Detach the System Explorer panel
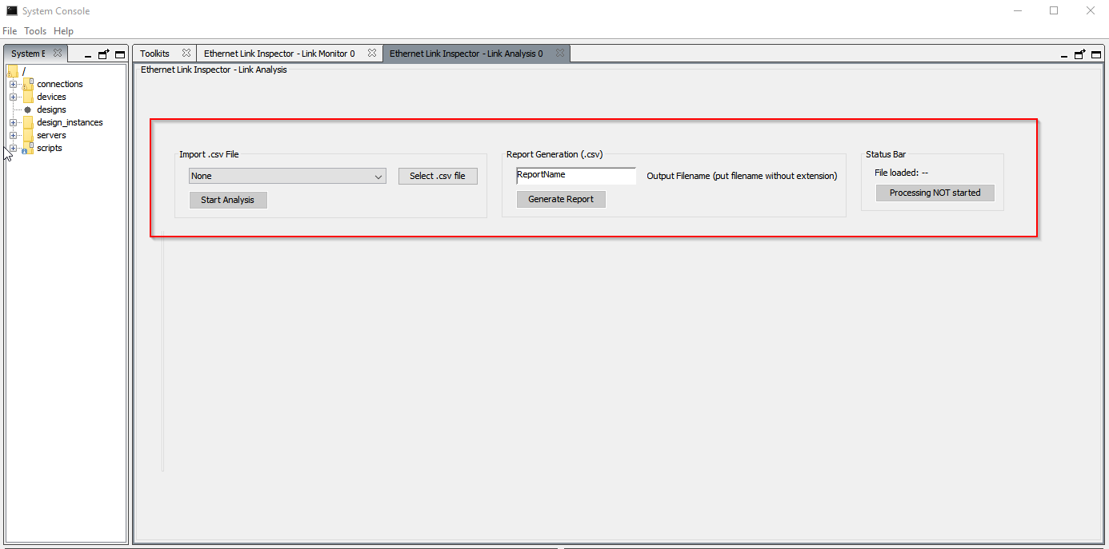The height and width of the screenshot is (549, 1109). pos(104,54)
